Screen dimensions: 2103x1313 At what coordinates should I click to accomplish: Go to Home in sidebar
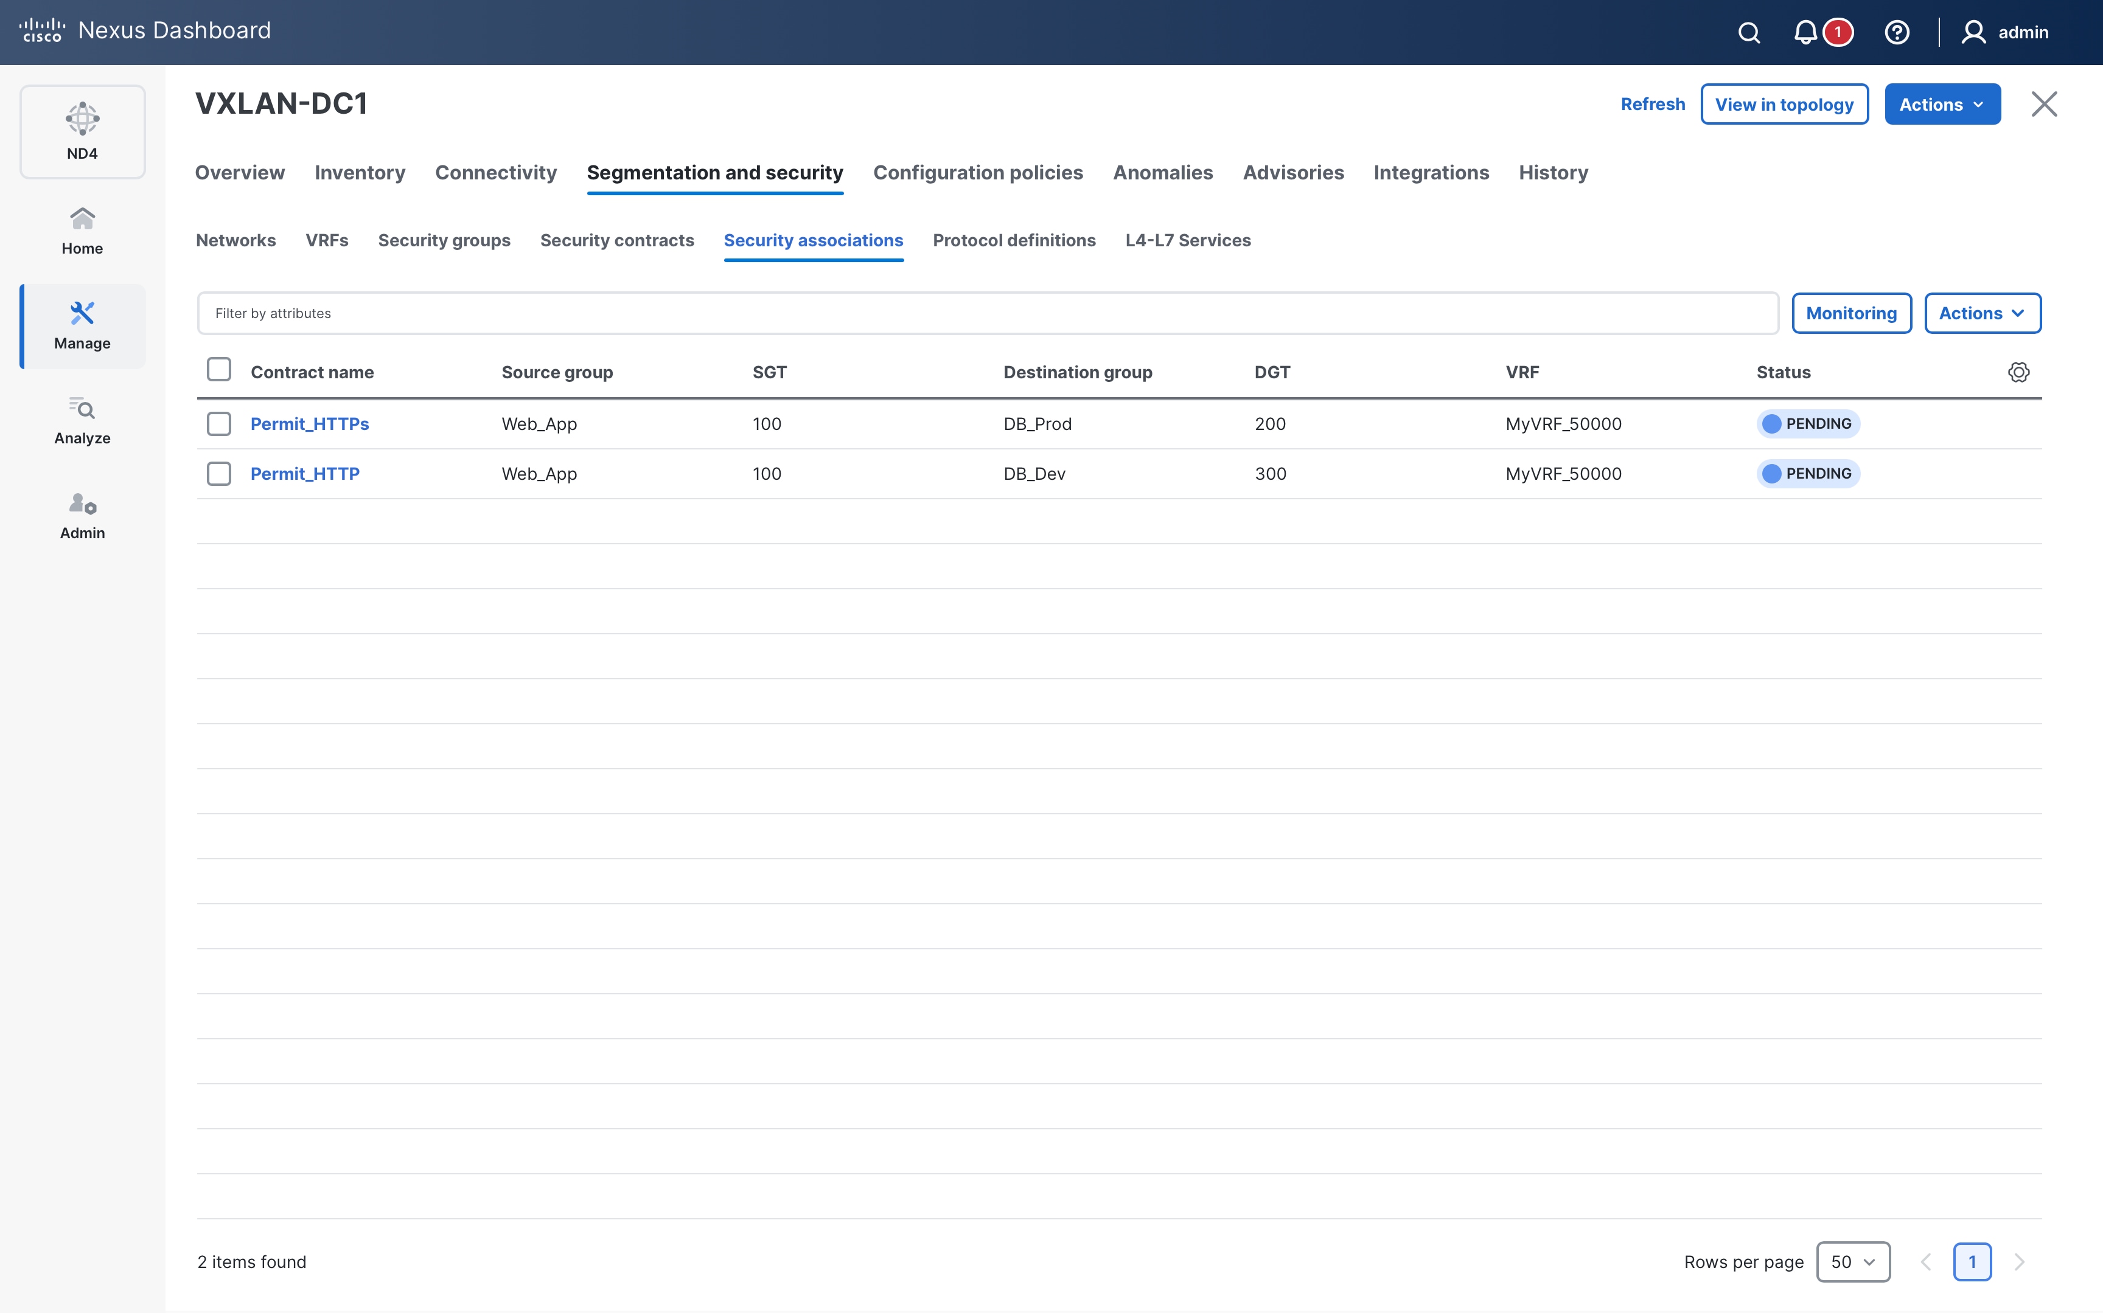[83, 231]
